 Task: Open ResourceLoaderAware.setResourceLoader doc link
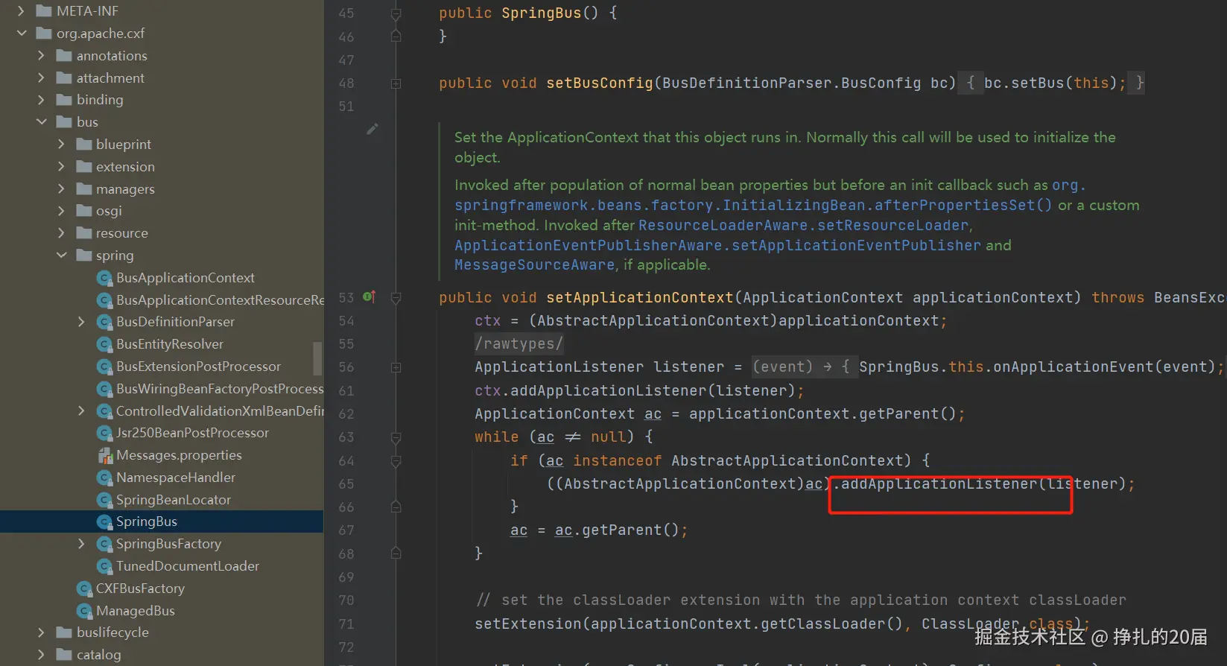804,225
